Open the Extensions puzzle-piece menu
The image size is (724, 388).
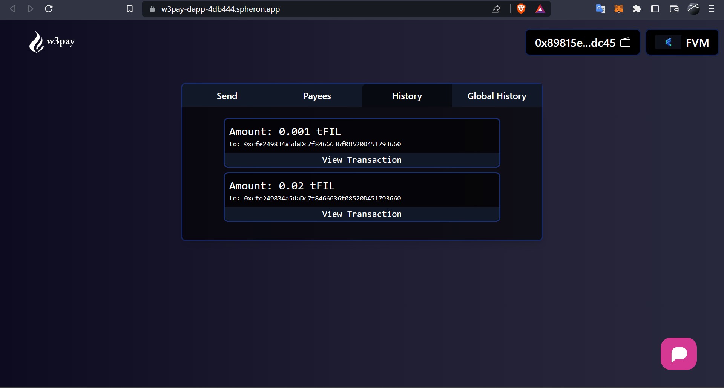[x=637, y=9]
